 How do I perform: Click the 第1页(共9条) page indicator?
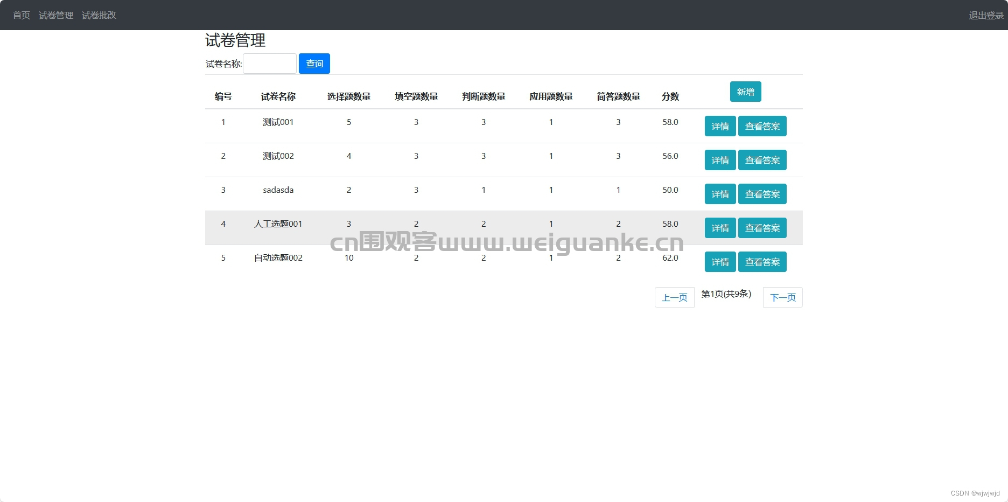[x=726, y=294]
